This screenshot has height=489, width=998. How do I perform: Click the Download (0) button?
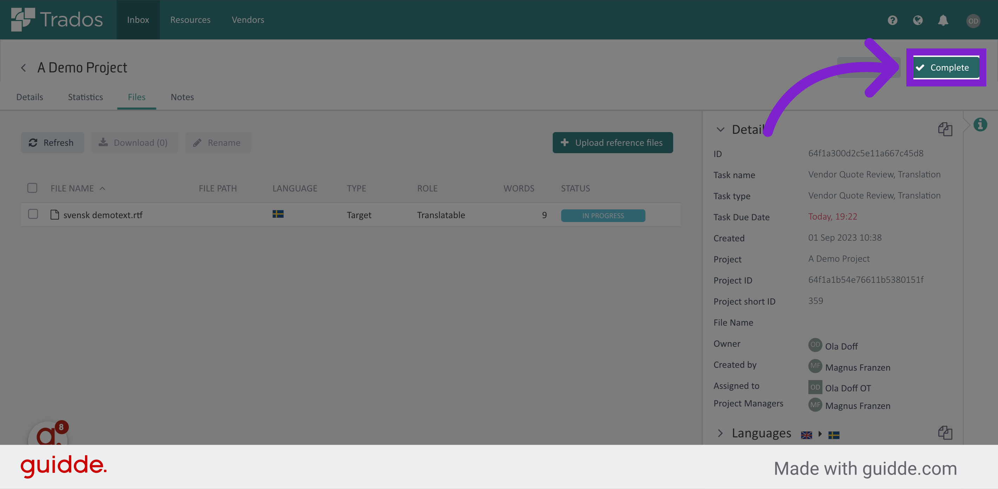pyautogui.click(x=134, y=143)
